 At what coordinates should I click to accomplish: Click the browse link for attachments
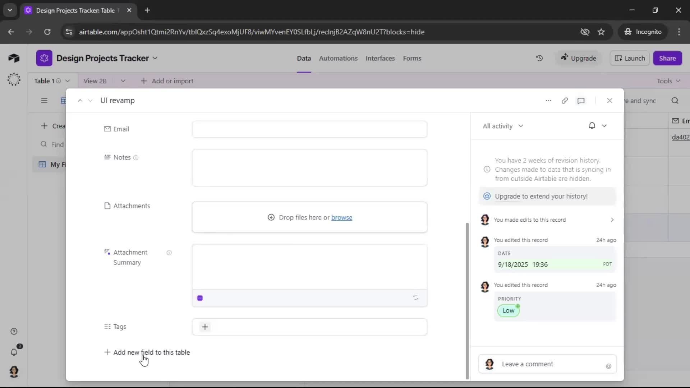coord(341,218)
